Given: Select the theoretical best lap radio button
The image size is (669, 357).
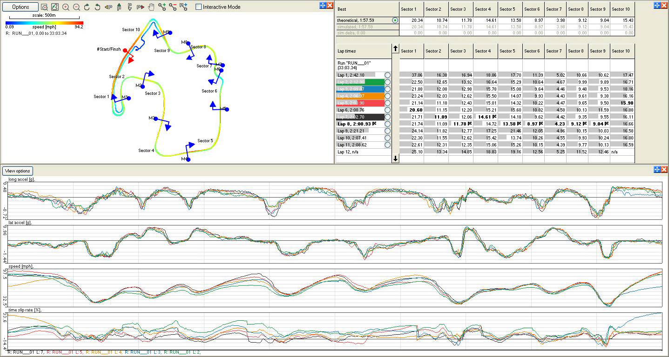Looking at the screenshot, I should point(395,20).
